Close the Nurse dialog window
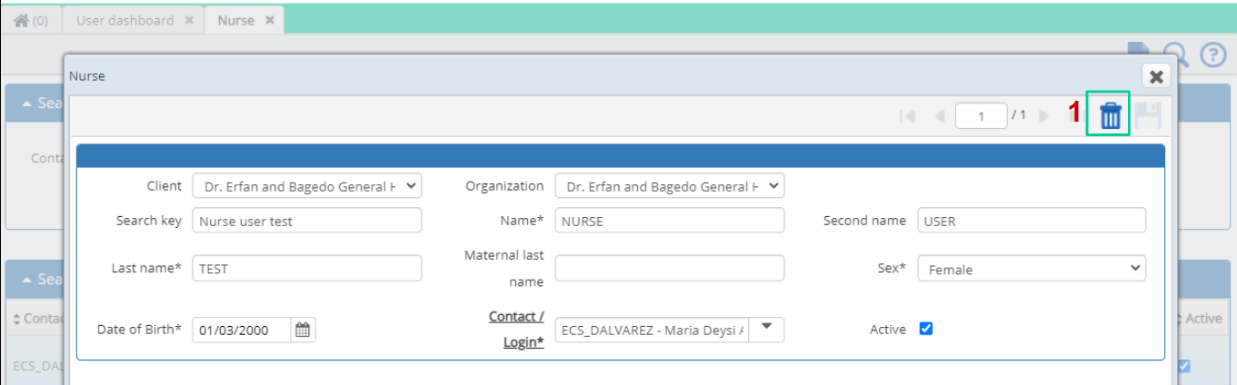The height and width of the screenshot is (385, 1237). coord(1156,76)
